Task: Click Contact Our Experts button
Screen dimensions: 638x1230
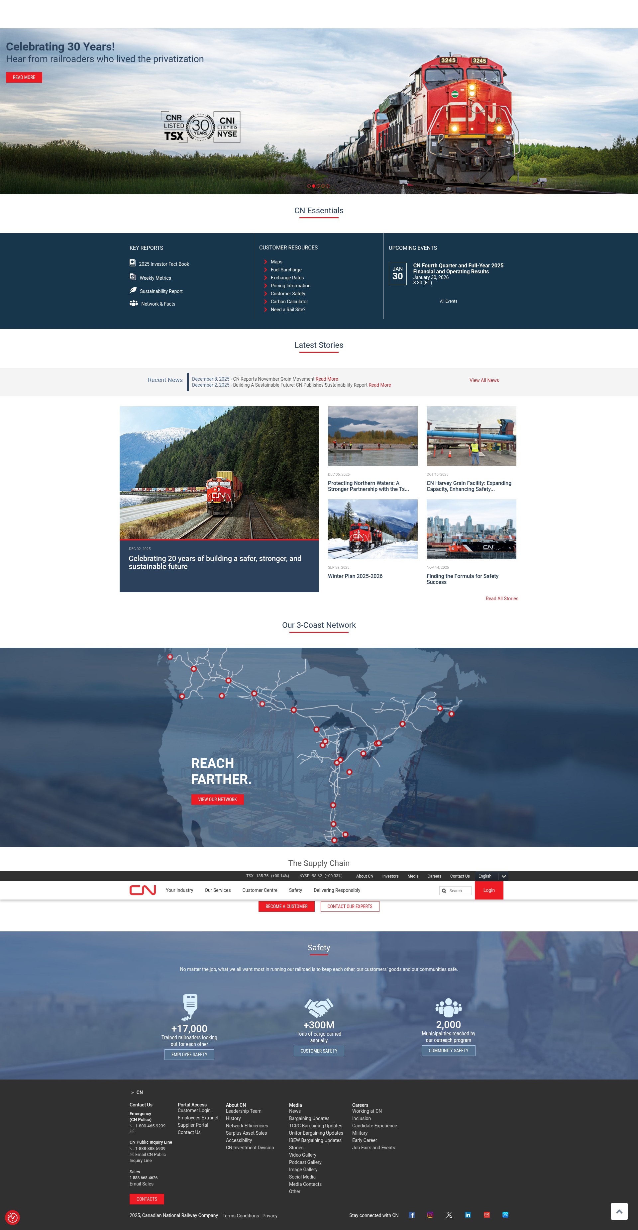Action: click(x=350, y=906)
